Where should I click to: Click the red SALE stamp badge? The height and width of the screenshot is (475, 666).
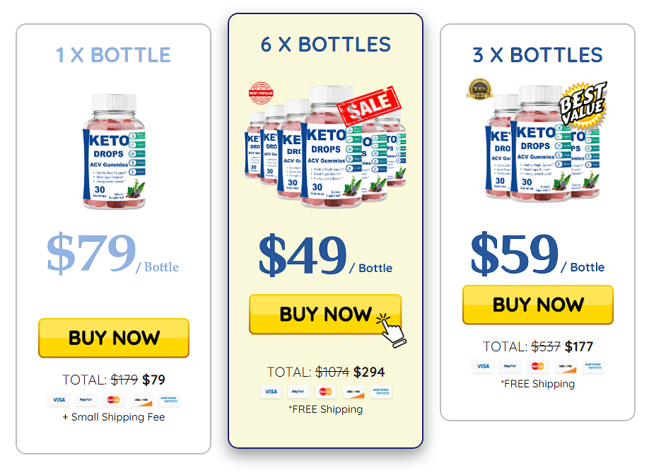pyautogui.click(x=369, y=105)
